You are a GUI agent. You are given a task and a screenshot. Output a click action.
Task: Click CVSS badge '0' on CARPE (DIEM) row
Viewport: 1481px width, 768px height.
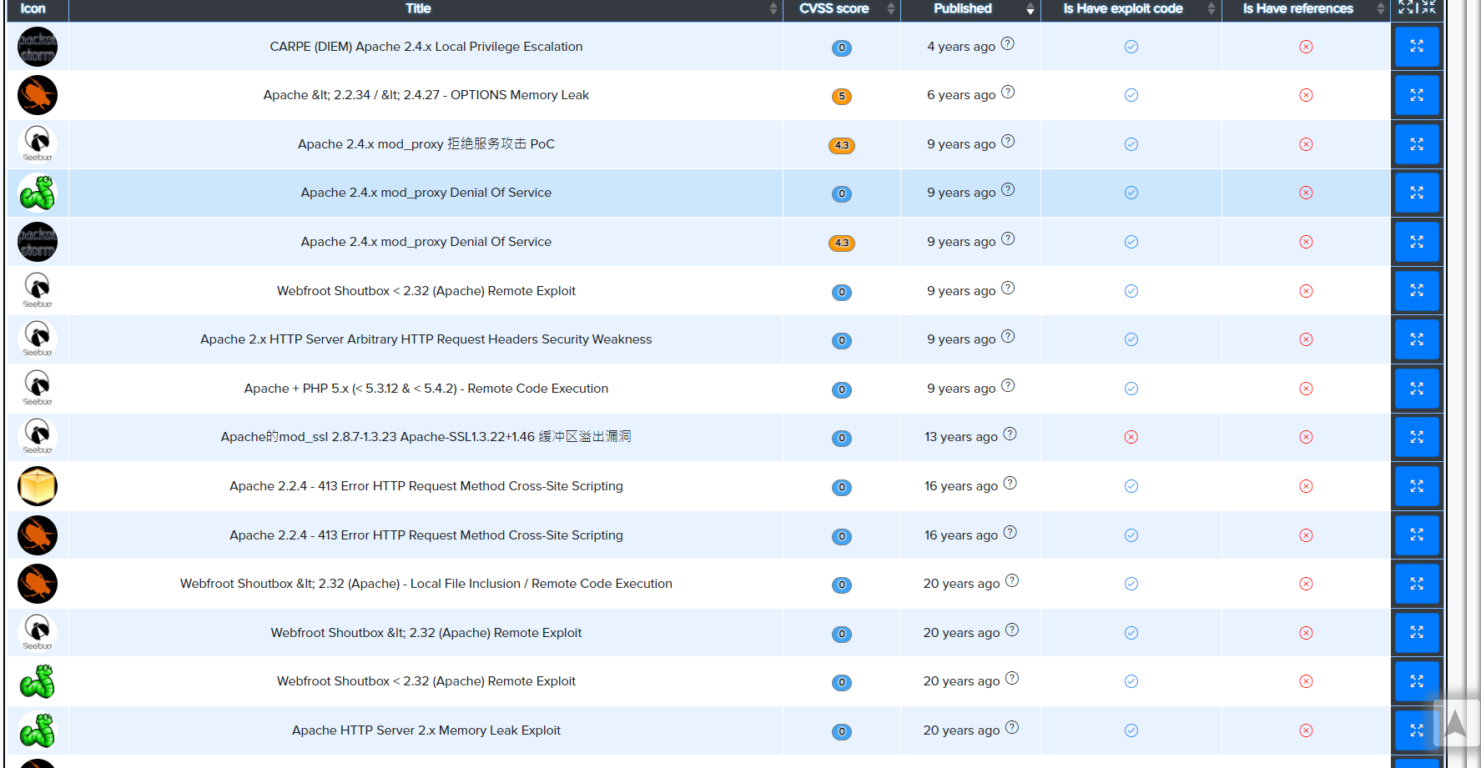842,48
